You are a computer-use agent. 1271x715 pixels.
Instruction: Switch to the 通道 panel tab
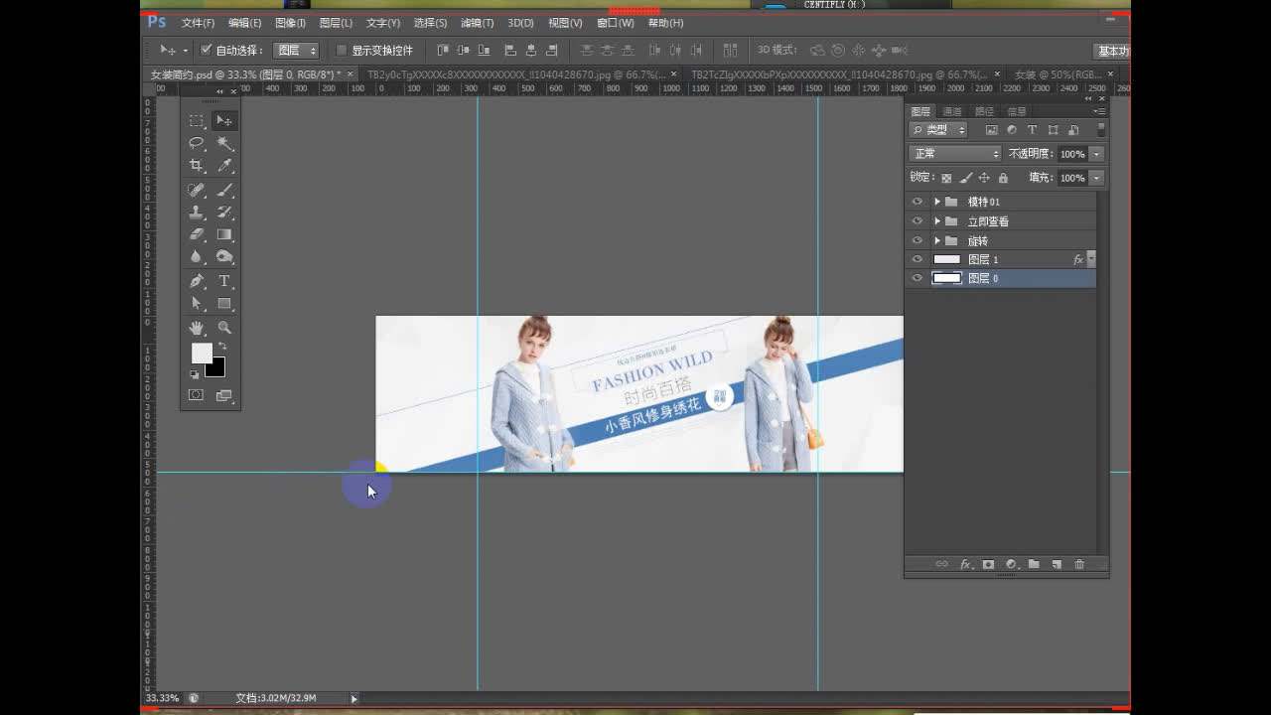click(x=952, y=111)
